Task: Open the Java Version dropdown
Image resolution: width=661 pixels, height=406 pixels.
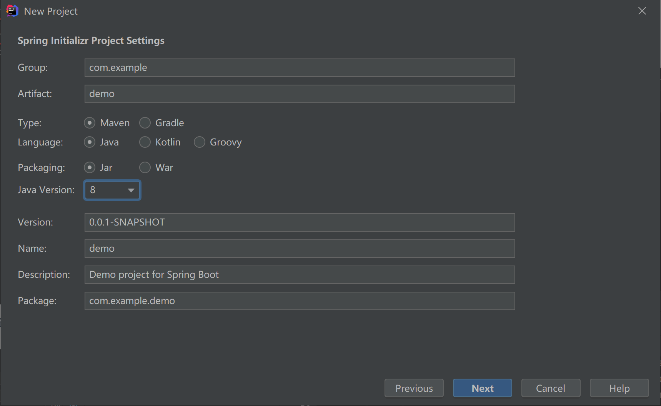Action: (112, 190)
